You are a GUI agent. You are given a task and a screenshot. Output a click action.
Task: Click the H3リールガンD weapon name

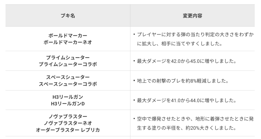pyautogui.click(x=68, y=104)
